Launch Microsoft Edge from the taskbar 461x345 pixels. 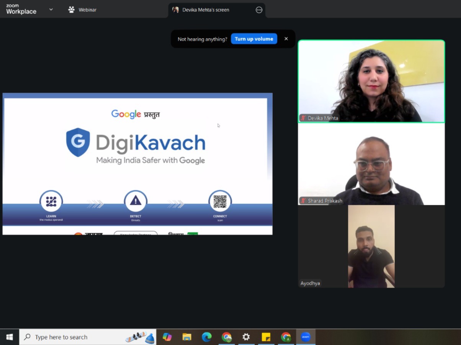(x=207, y=337)
